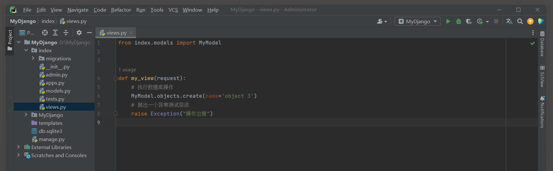
Task: Open the Database tool window
Action: tap(542, 44)
